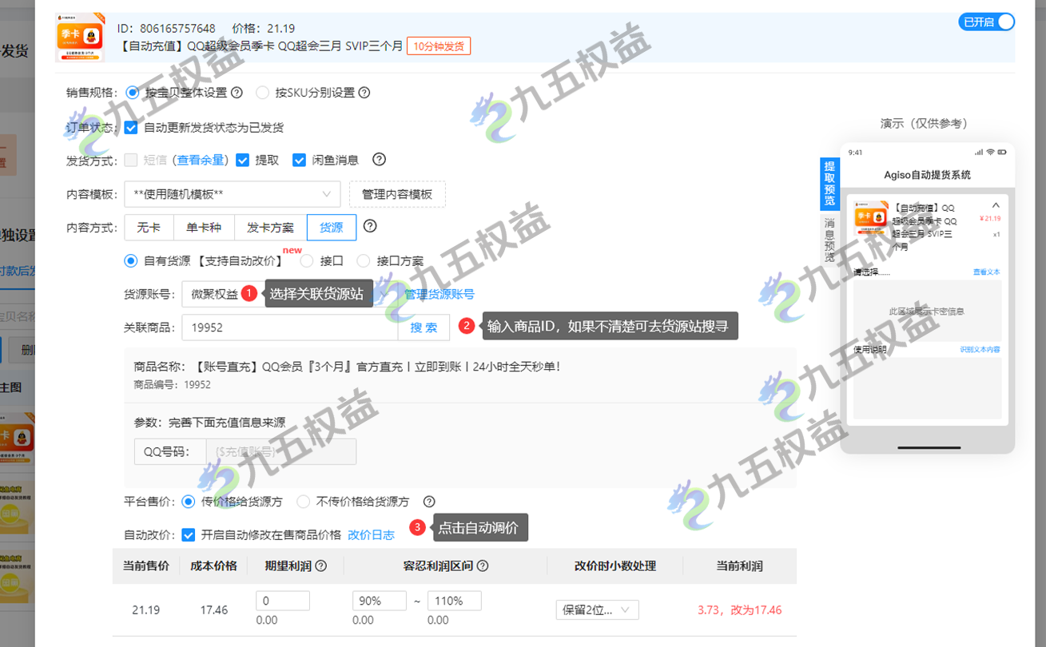Collapse the product card chevron in preview
The height and width of the screenshot is (647, 1046).
[x=996, y=205]
